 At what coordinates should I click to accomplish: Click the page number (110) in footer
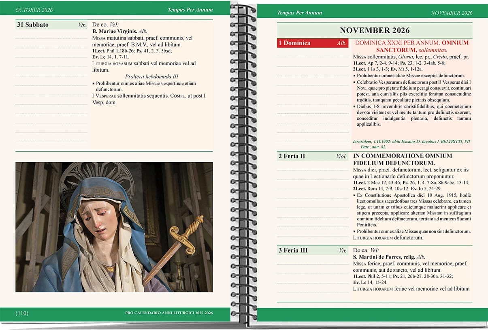[22, 313]
